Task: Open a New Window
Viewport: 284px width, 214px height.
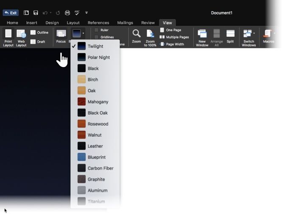Action: [202, 38]
